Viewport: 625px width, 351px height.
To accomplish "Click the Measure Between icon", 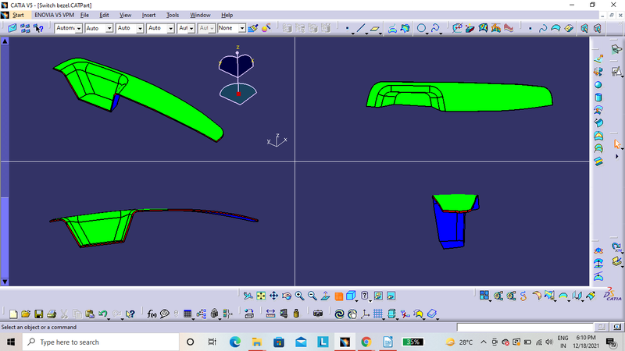I will [x=270, y=314].
